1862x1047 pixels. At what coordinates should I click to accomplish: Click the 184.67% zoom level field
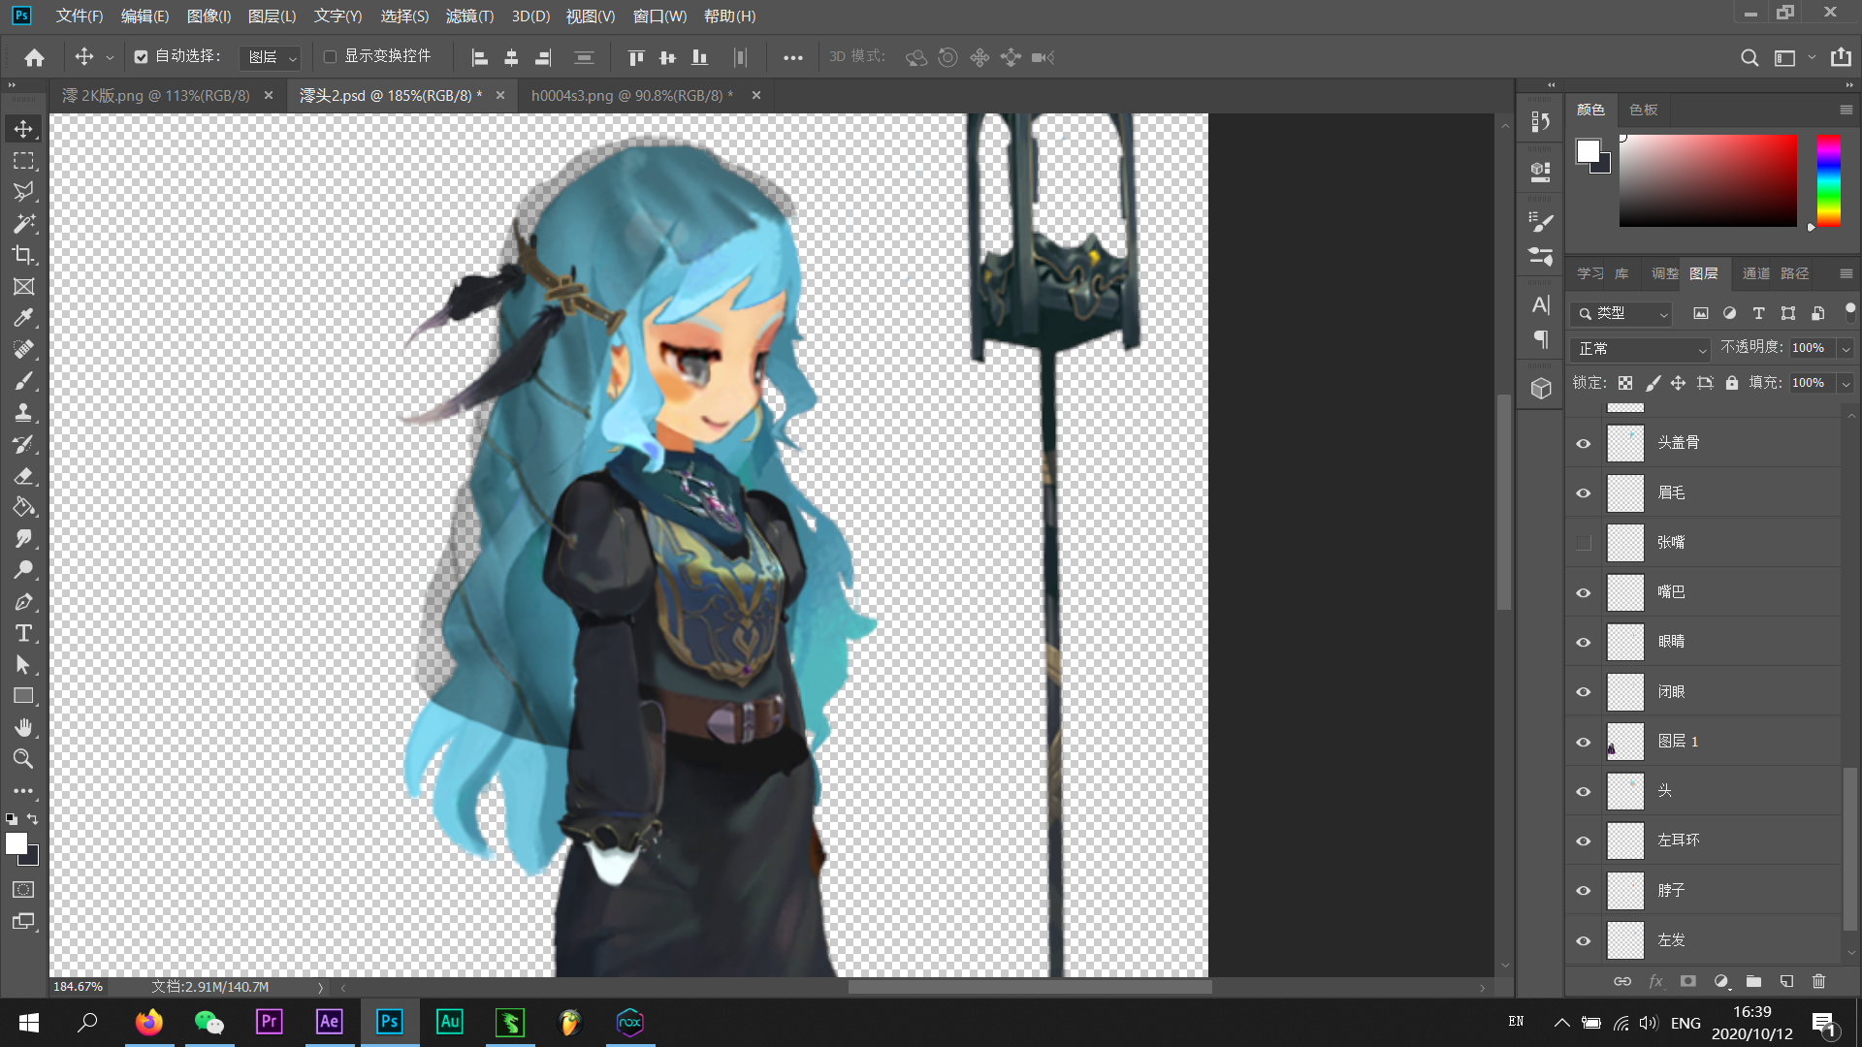(79, 986)
